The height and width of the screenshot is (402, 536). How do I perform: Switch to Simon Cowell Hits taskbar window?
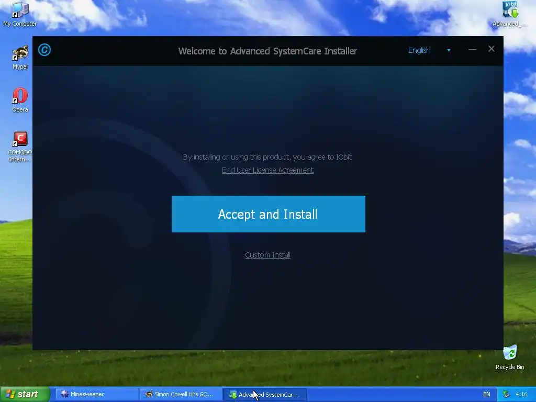(x=181, y=394)
